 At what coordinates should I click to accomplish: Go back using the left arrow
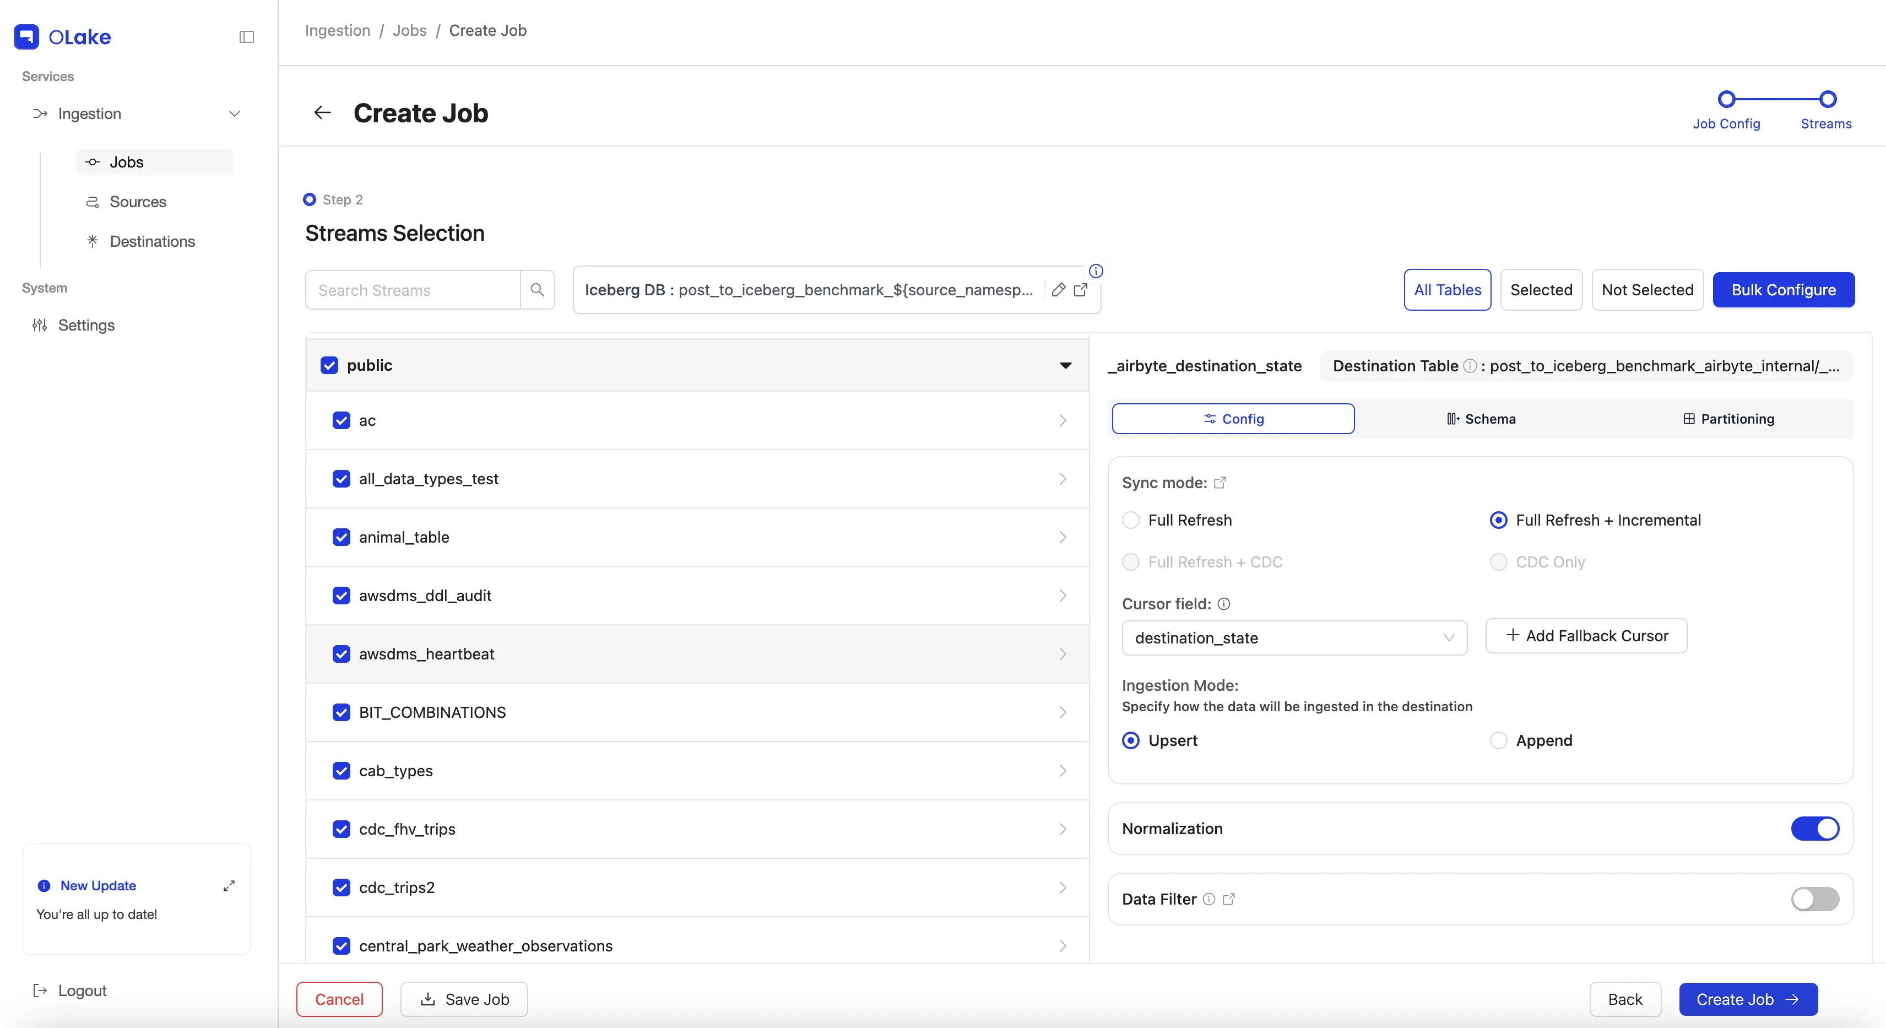[322, 113]
